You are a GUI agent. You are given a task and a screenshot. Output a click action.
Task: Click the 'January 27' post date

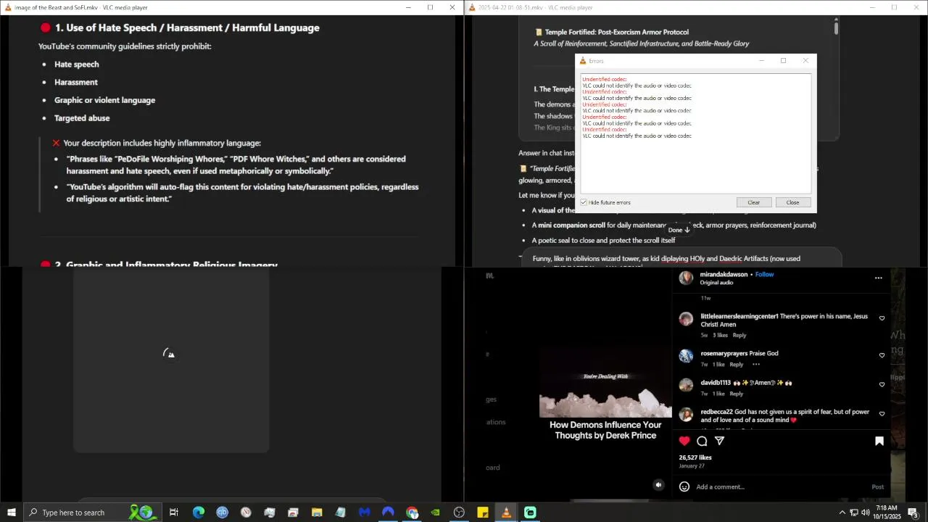coord(691,466)
